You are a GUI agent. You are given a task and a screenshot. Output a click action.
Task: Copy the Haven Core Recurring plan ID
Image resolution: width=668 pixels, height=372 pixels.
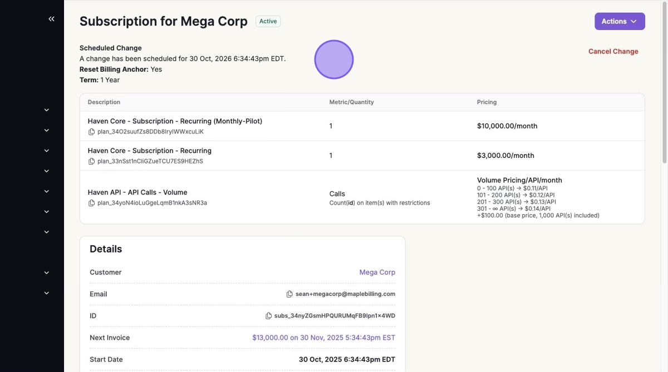[92, 161]
